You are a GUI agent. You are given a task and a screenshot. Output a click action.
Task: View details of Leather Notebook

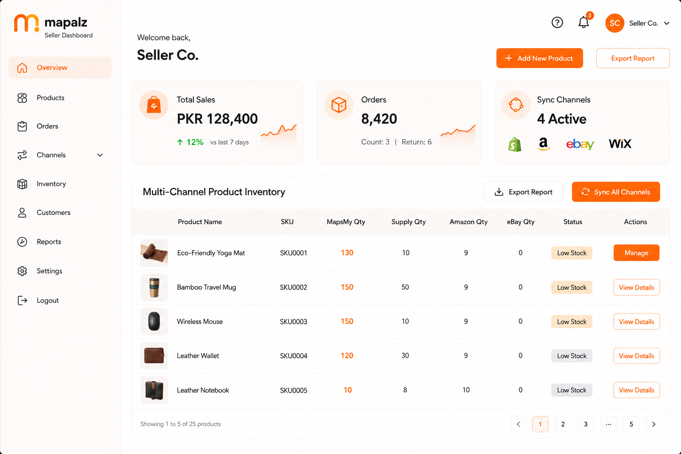pos(637,390)
